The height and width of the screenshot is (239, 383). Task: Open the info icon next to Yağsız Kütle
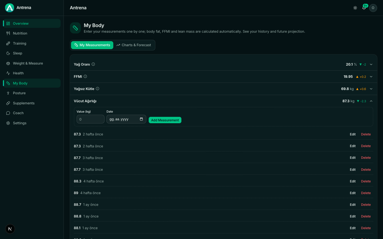(98, 89)
